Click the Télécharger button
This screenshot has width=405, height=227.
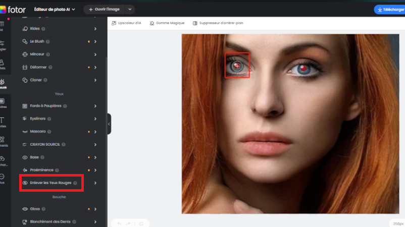coord(389,10)
